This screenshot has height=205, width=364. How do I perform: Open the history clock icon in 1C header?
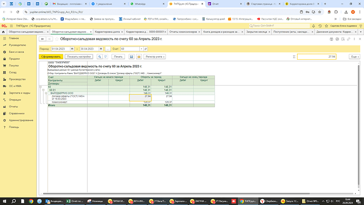320,26
